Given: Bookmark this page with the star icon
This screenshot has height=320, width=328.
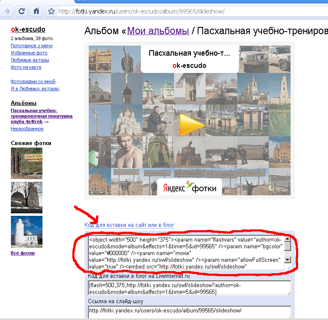Looking at the screenshot, I should click(51, 11).
